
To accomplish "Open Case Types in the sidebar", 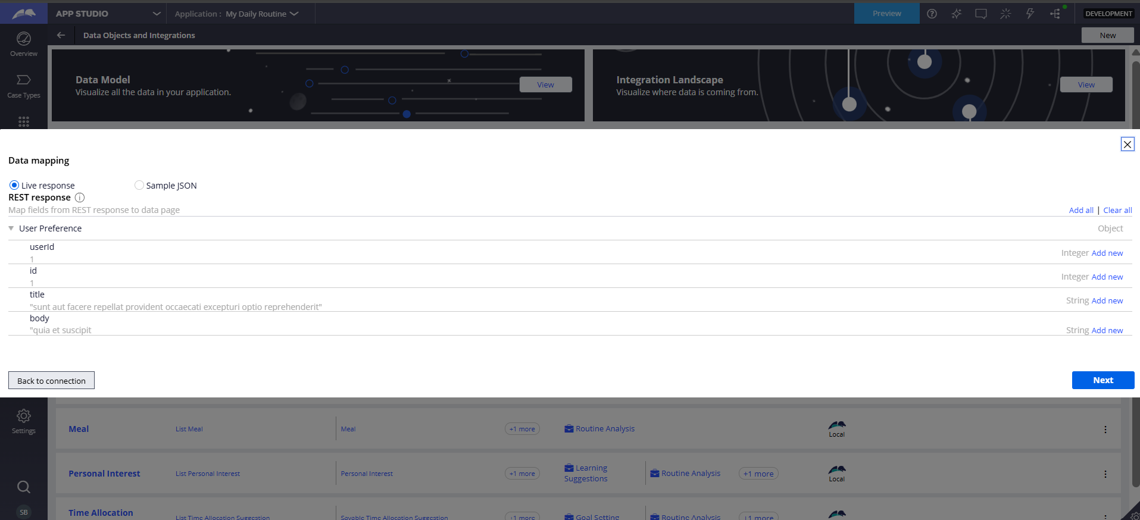I will point(24,86).
